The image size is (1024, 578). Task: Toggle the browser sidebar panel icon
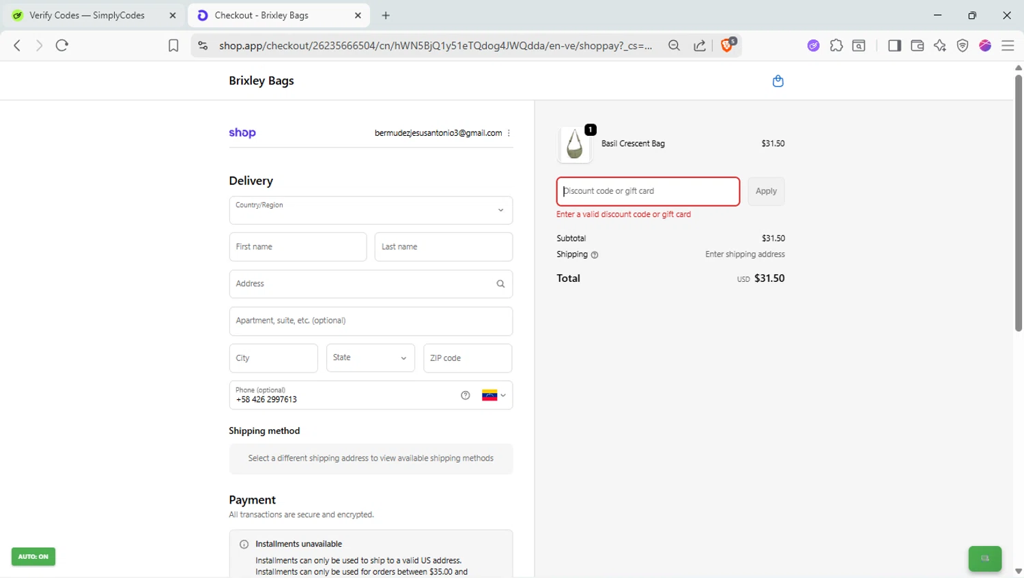tap(894, 46)
